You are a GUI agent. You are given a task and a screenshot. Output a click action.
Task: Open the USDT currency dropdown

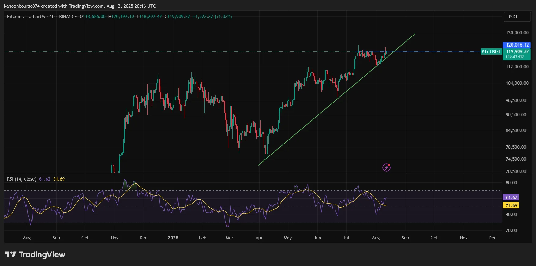tap(517, 17)
